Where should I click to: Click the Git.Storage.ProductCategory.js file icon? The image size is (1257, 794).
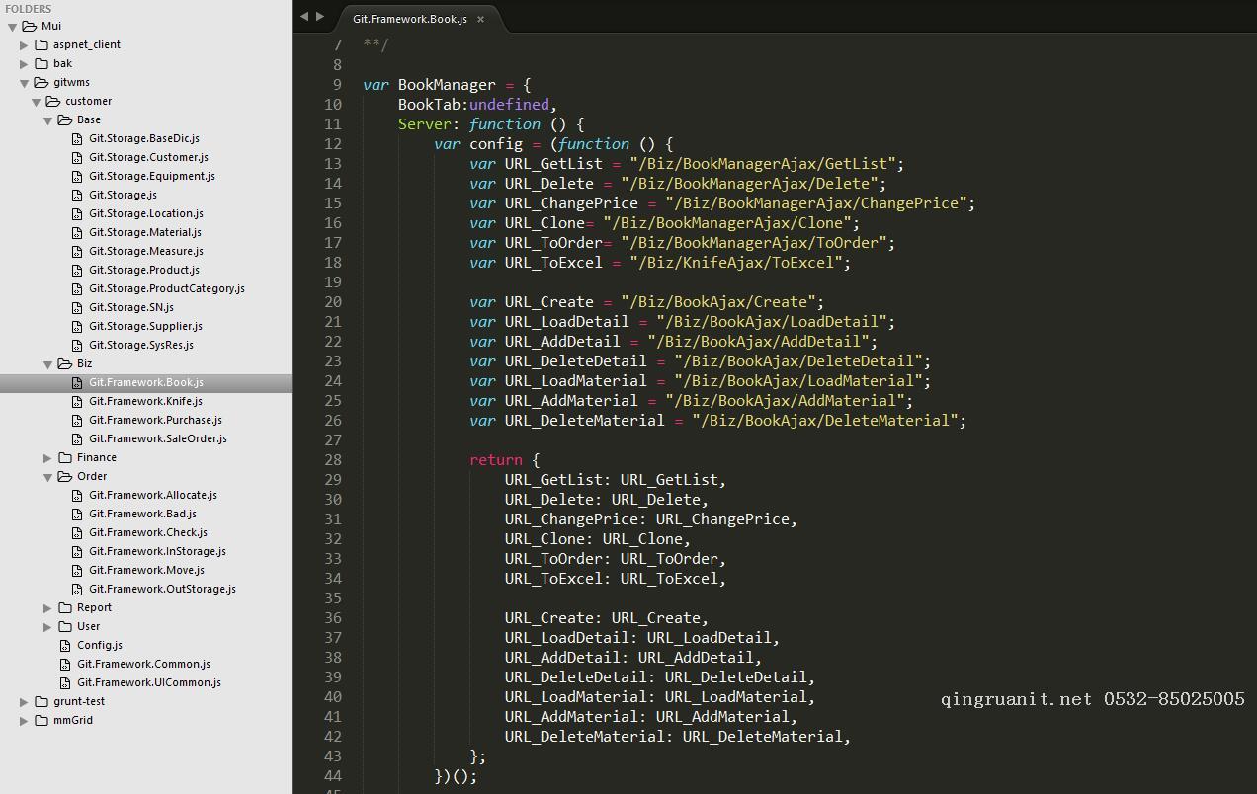click(x=77, y=288)
